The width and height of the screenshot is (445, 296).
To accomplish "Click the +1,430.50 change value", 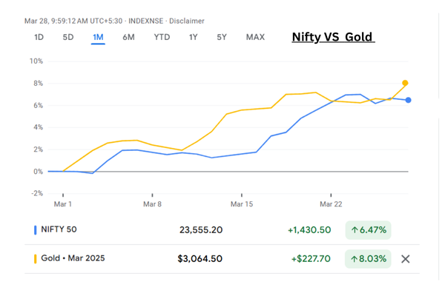I will point(309,230).
